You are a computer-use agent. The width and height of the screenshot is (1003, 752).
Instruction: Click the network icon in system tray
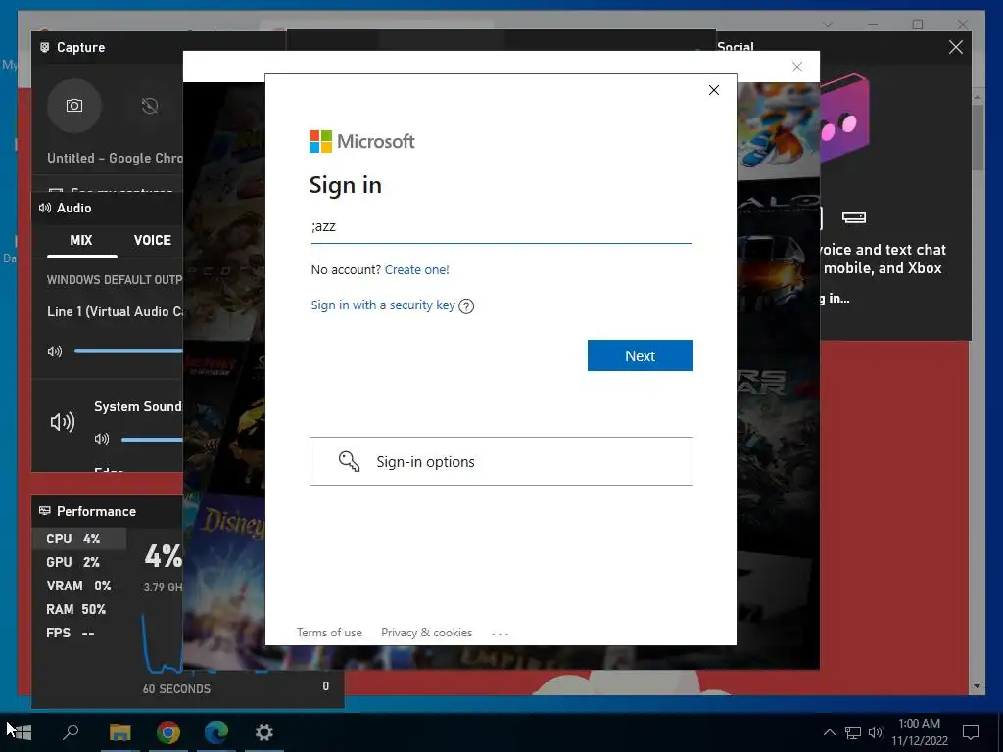tap(853, 732)
